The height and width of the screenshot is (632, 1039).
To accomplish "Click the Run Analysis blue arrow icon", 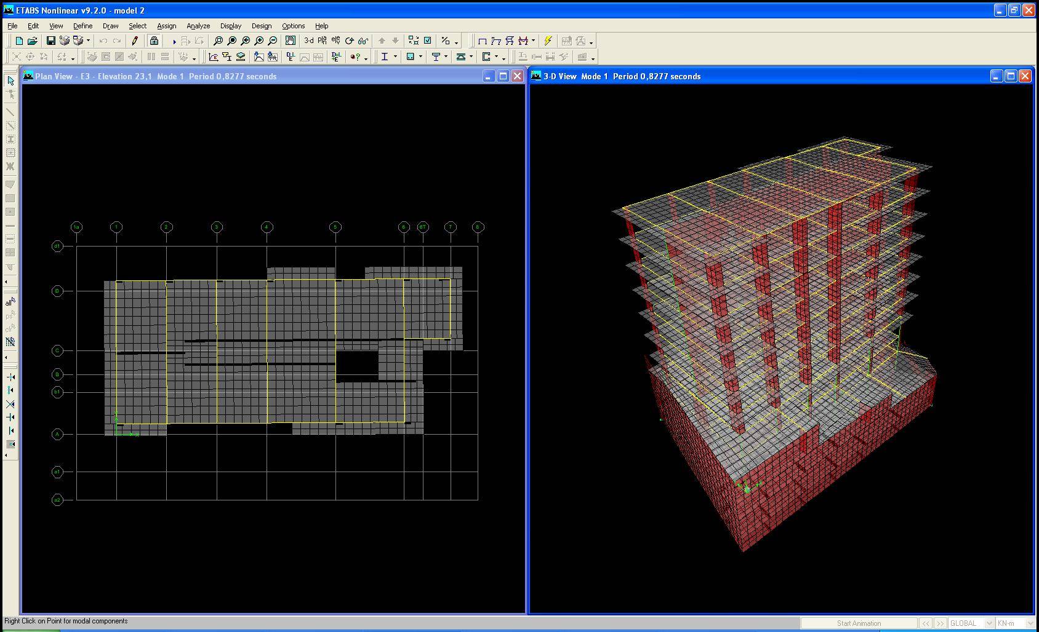I will 174,41.
